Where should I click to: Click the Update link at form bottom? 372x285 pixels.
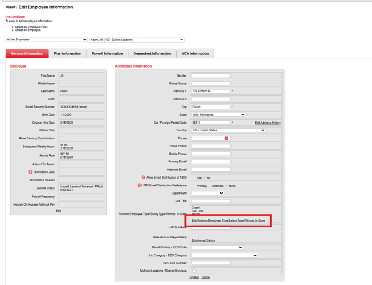coord(194,277)
